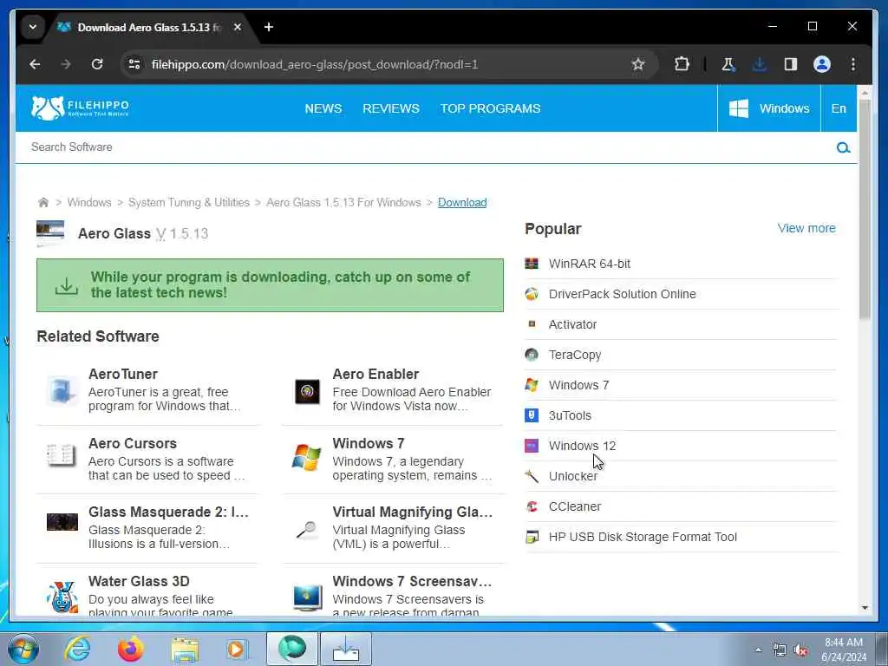Click the Aero Cursors icon
The image size is (888, 666).
(x=62, y=456)
